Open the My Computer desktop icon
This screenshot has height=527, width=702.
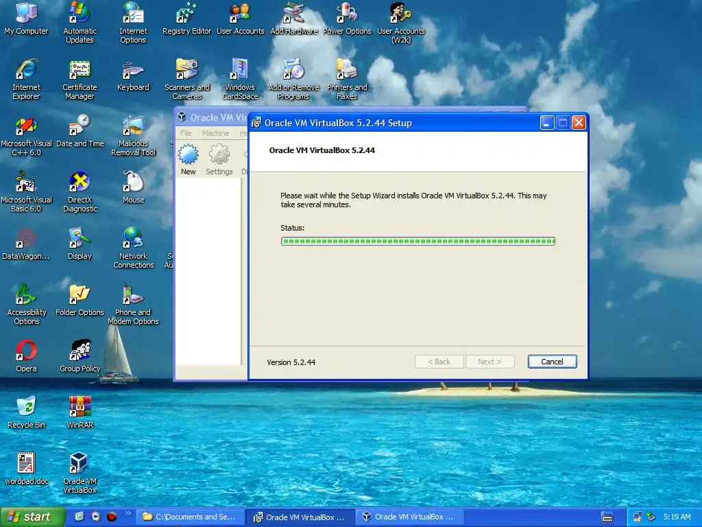tap(26, 19)
